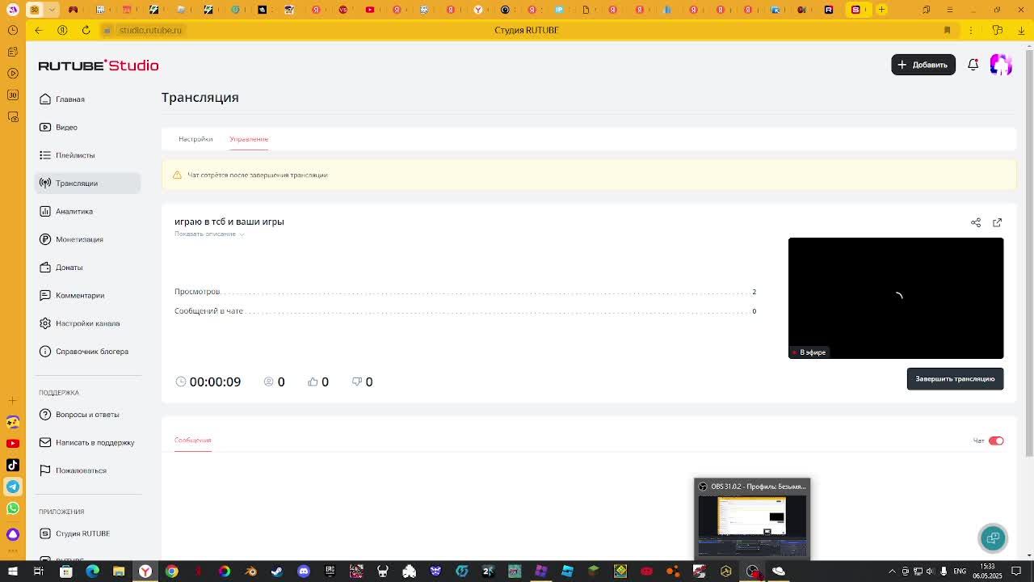
Task: Open Steam from the taskbar
Action: pyautogui.click(x=277, y=571)
